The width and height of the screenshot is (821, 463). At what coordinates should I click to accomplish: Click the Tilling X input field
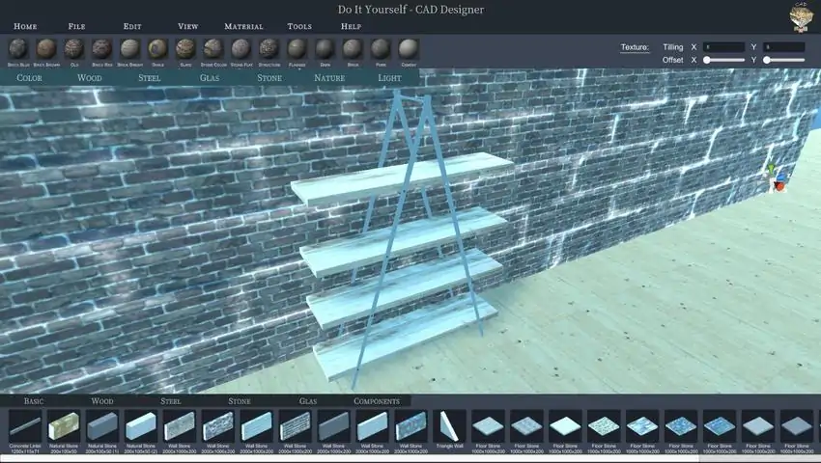(x=723, y=46)
